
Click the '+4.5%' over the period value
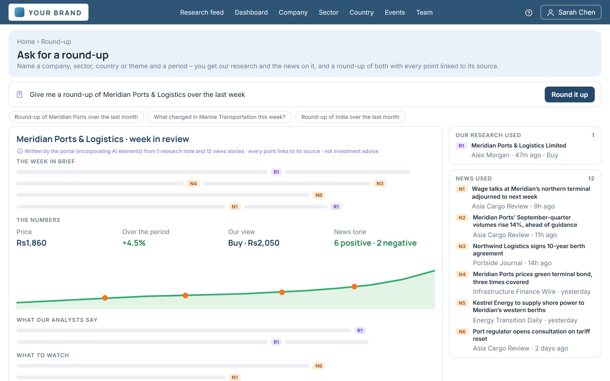134,243
